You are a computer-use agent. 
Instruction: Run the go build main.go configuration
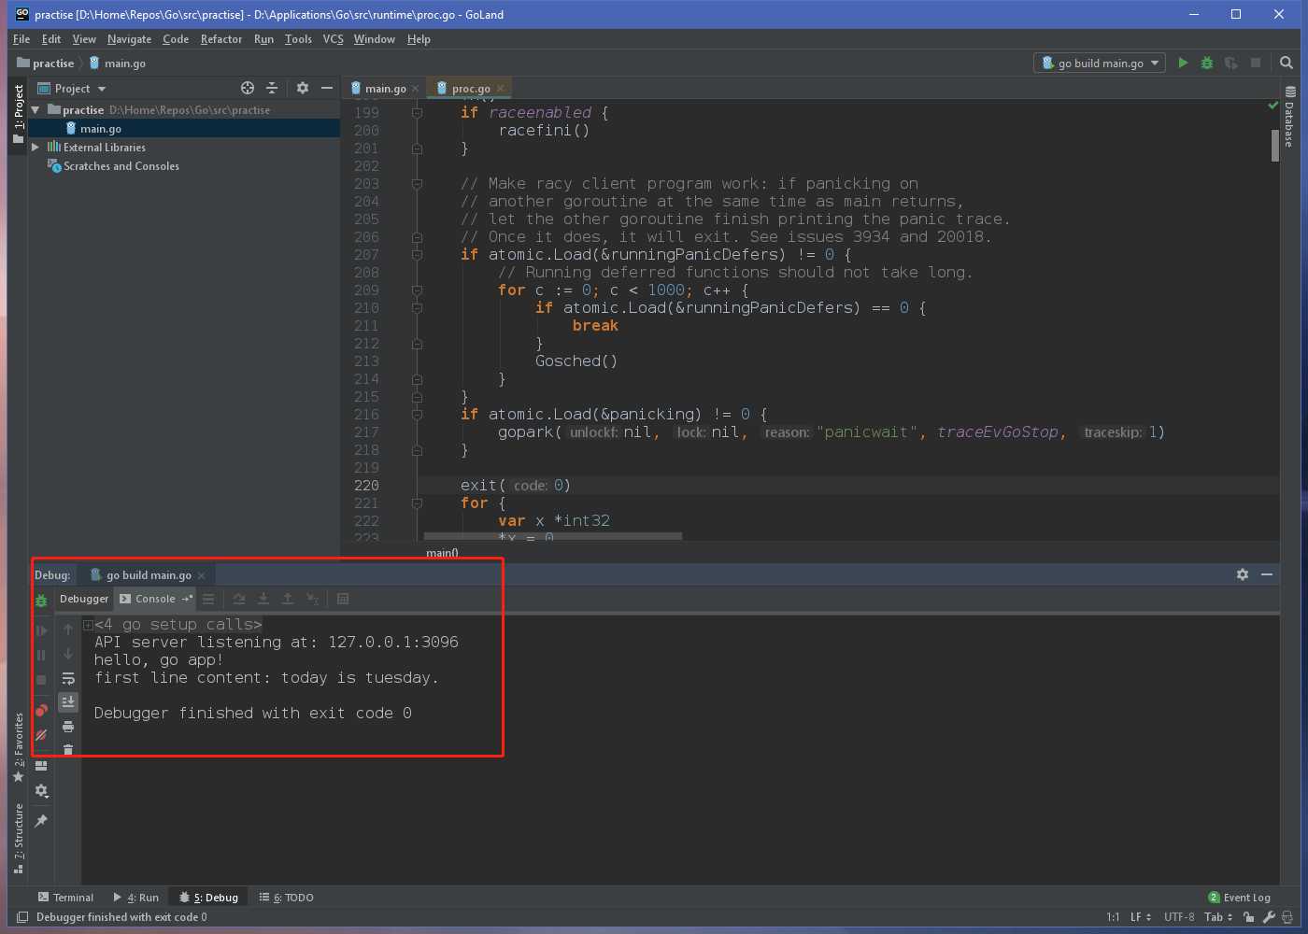click(x=1183, y=63)
